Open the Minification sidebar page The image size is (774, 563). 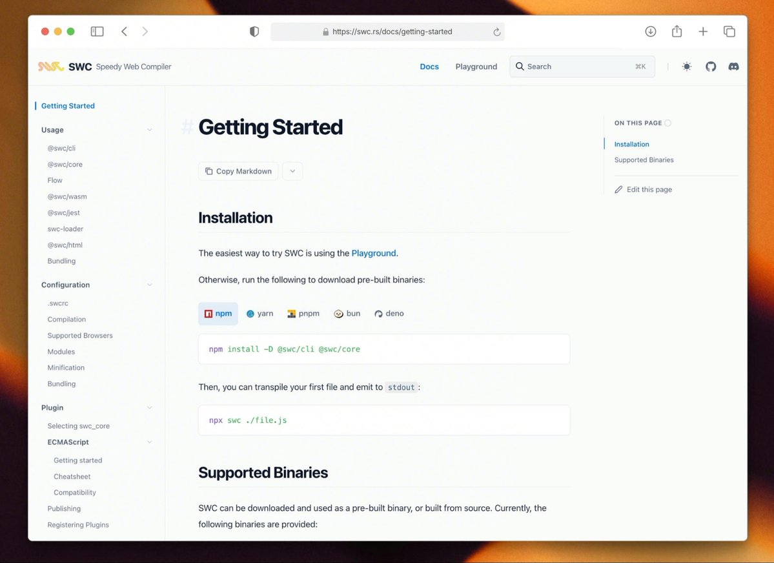click(x=66, y=367)
